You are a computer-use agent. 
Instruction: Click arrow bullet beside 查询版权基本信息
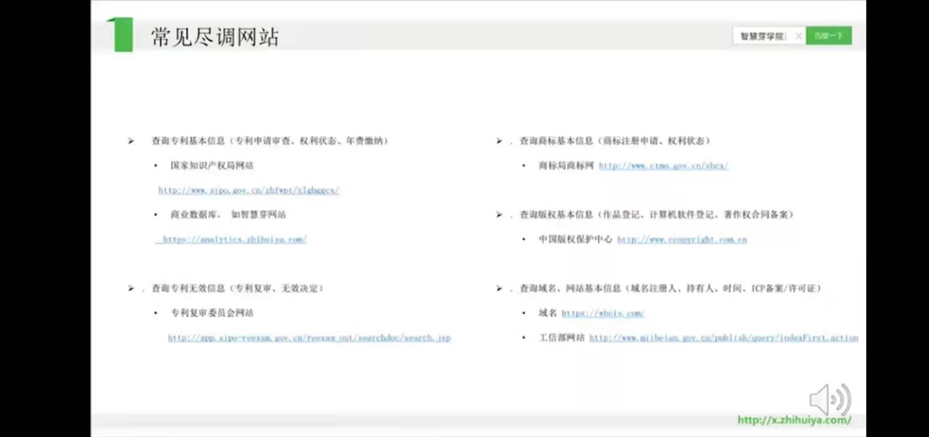point(499,214)
